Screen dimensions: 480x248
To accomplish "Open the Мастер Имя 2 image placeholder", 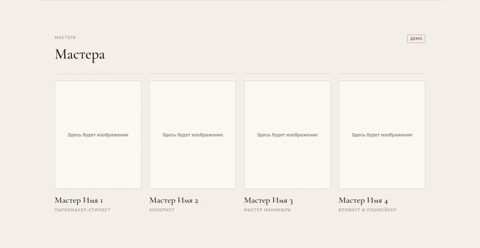I will [193, 135].
